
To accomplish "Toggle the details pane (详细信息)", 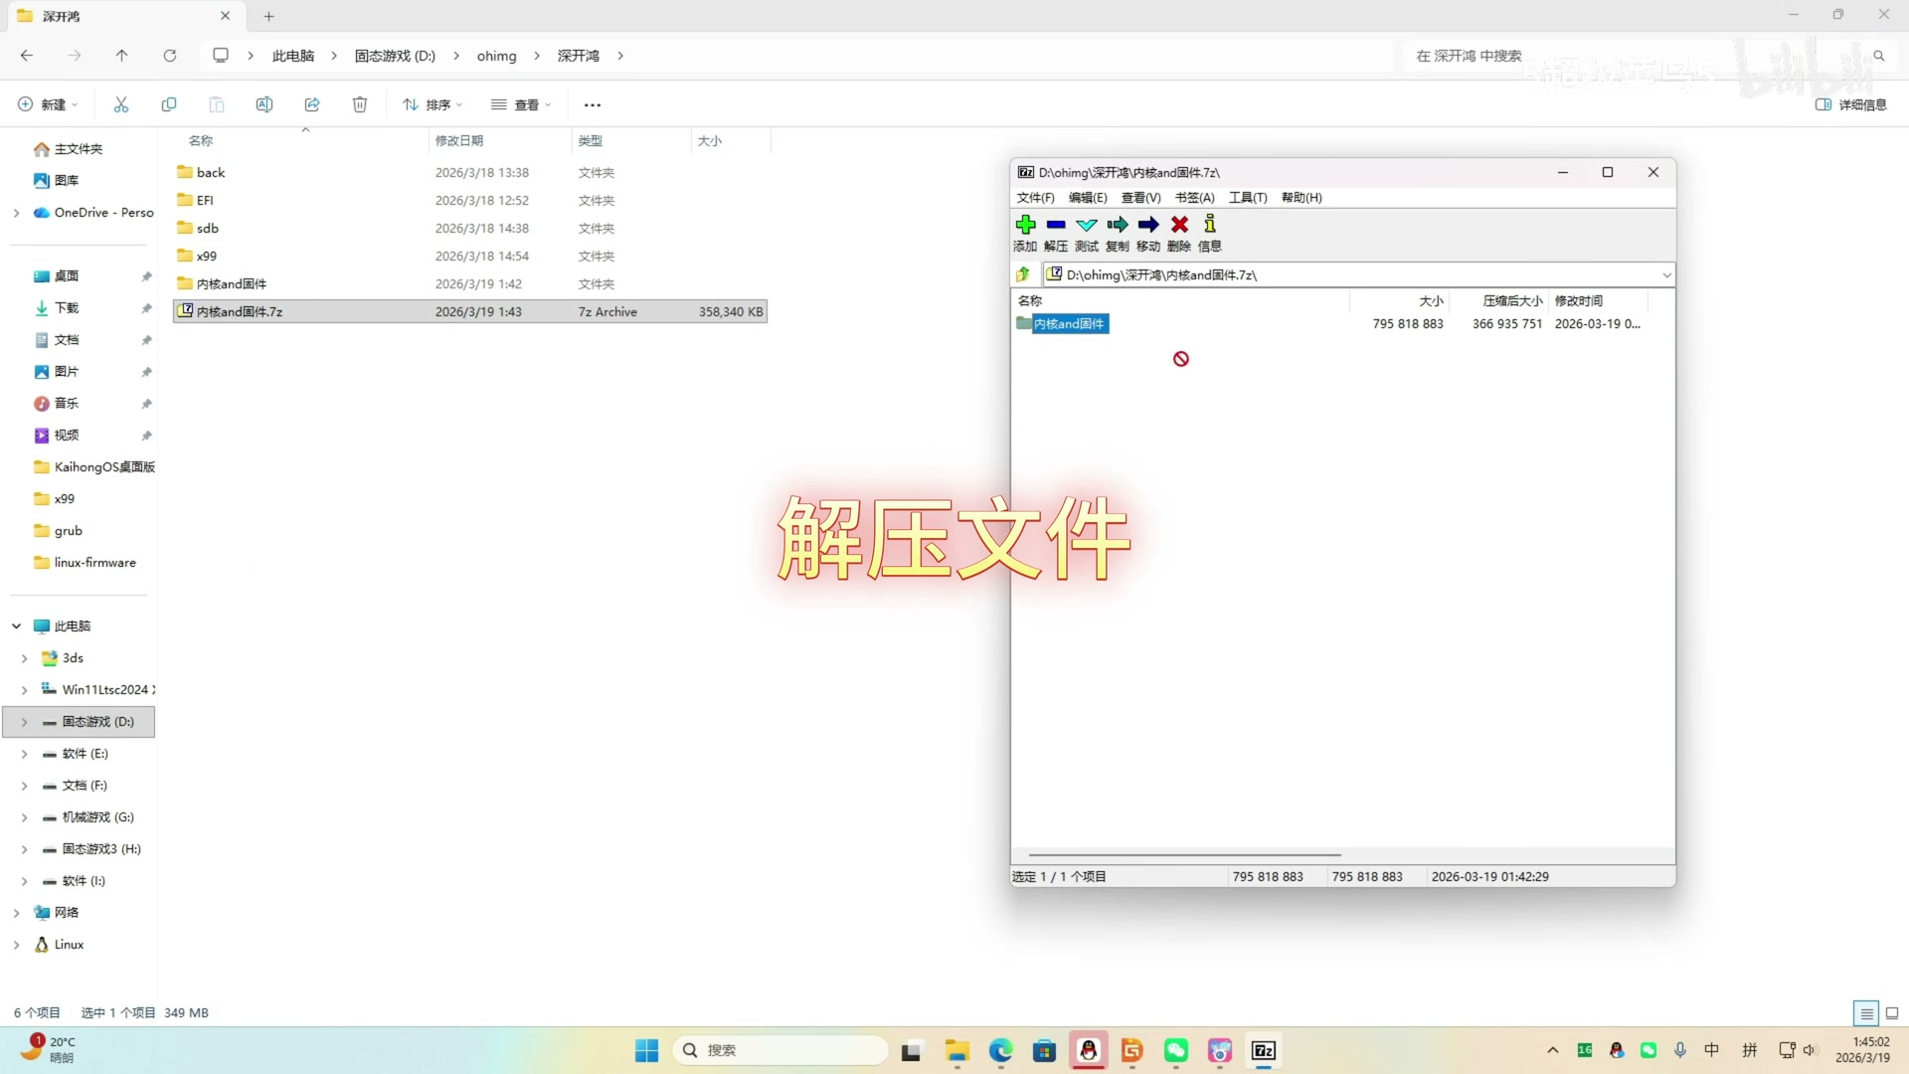I will (1850, 104).
